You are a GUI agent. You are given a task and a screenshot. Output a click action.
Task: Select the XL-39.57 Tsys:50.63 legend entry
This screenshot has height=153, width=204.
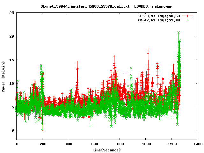click(x=159, y=16)
